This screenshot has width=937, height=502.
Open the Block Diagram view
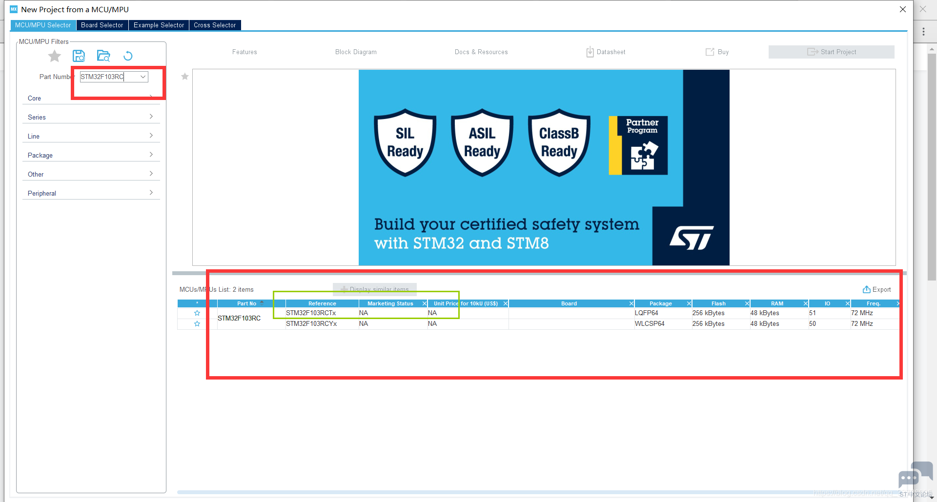pyautogui.click(x=356, y=52)
